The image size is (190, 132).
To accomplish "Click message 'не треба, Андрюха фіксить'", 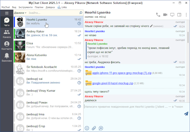I will tap(102, 62).
